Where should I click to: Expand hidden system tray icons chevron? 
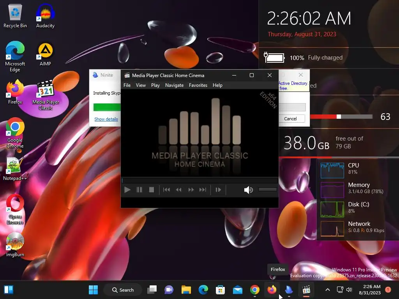click(328, 290)
